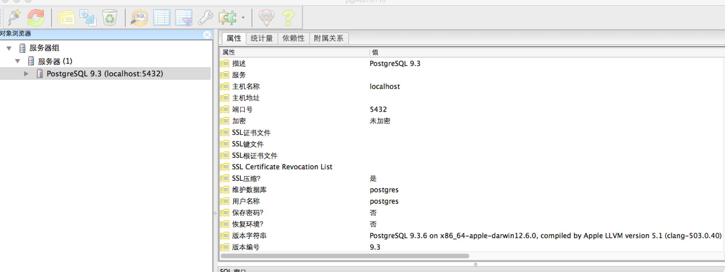Open the SQL query tool icon
725x272 pixels.
[139, 18]
